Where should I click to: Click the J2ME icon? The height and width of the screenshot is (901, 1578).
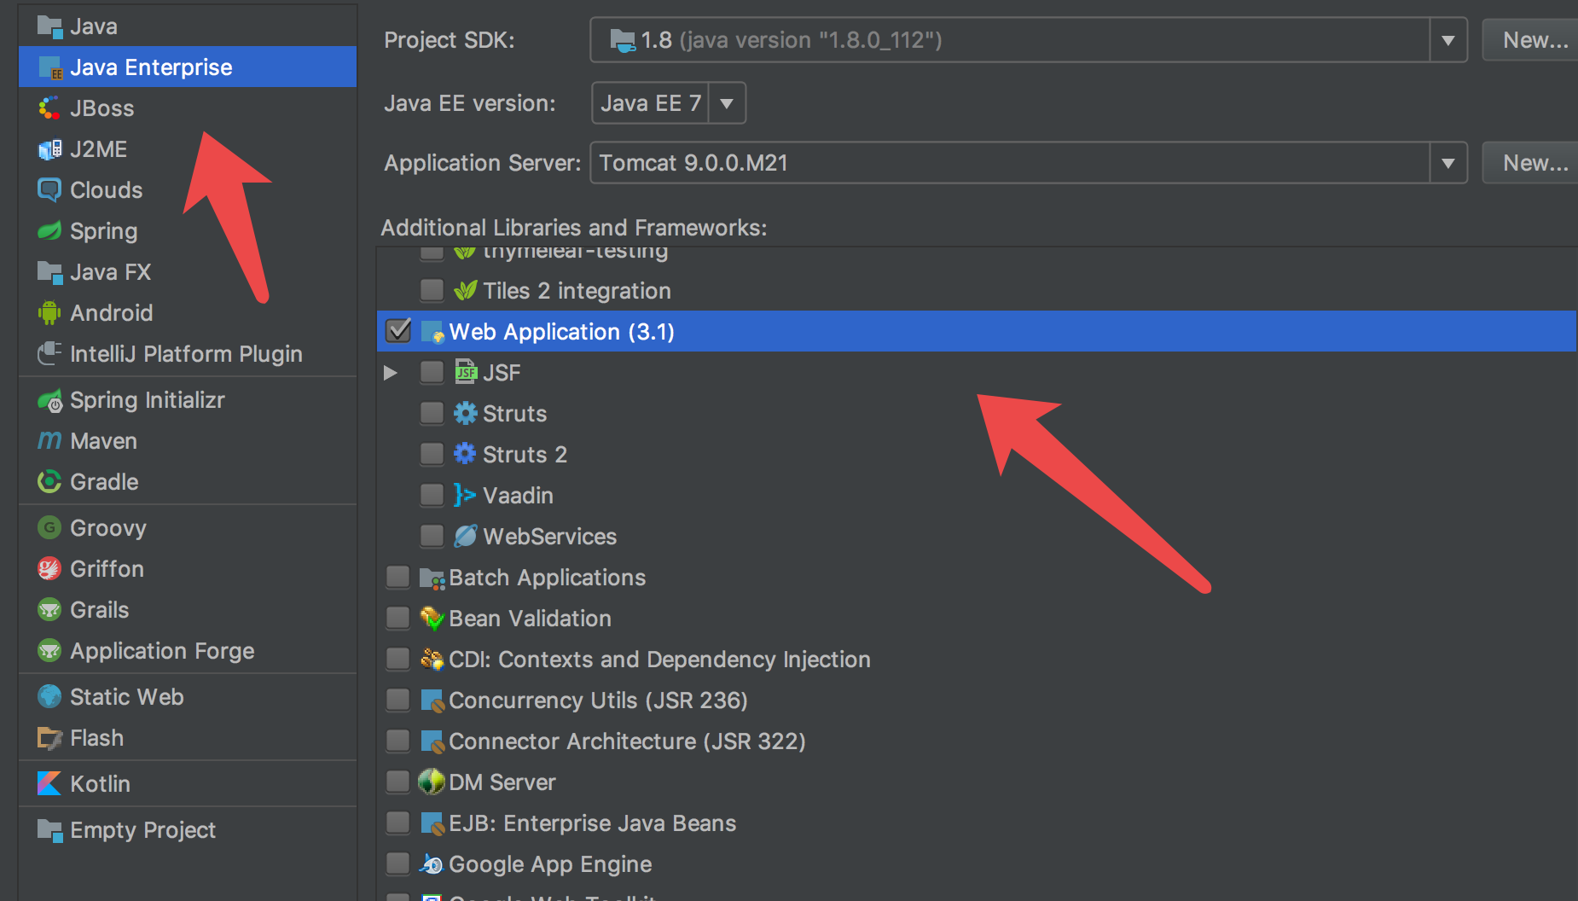(49, 149)
